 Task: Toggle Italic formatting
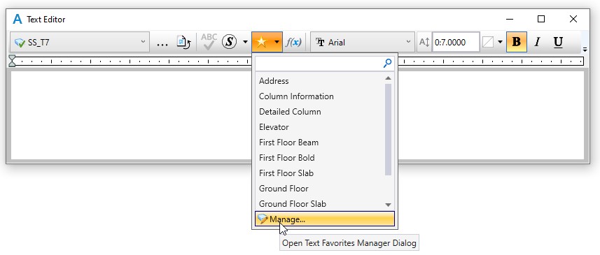click(x=537, y=42)
